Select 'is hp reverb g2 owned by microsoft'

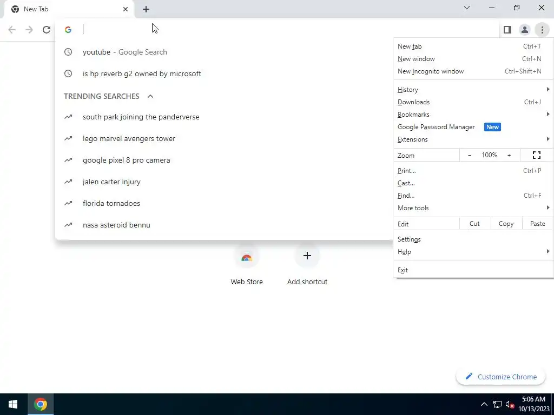[224, 73]
